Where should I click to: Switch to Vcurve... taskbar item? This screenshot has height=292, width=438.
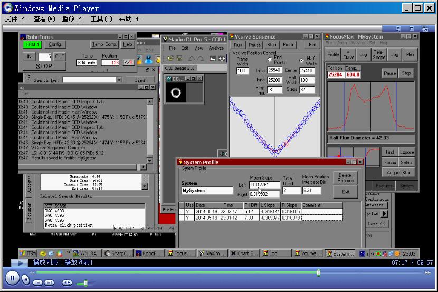pos(308,253)
